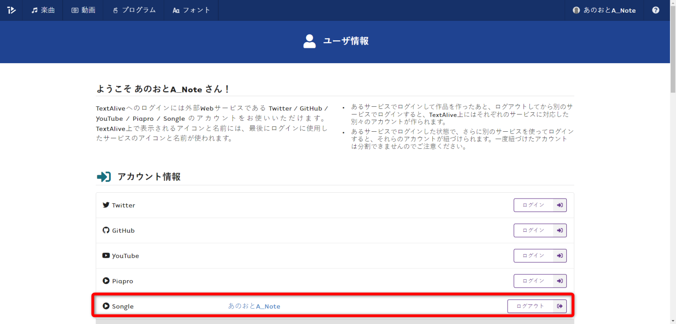Click the Songle service icon
This screenshot has width=676, height=324.
[x=106, y=306]
